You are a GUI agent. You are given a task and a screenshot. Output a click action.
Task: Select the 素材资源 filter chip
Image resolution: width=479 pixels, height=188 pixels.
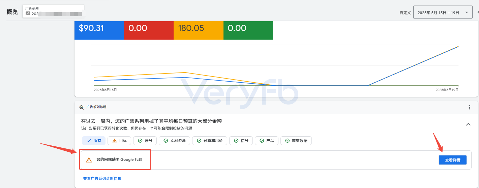[x=175, y=141]
